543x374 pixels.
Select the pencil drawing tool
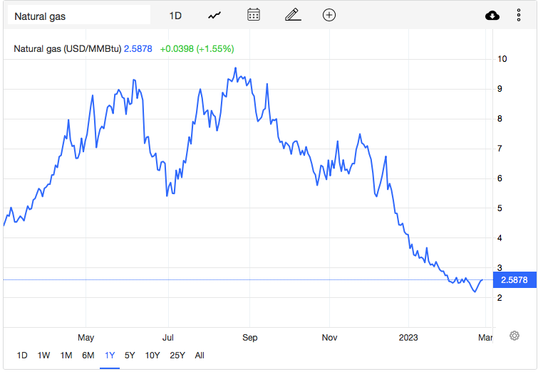(x=293, y=15)
